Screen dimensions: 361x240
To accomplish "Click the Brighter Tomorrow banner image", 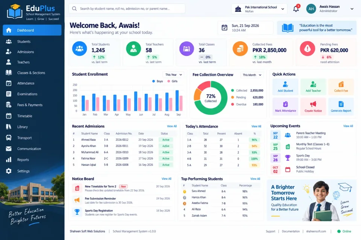I will (x=312, y=200).
